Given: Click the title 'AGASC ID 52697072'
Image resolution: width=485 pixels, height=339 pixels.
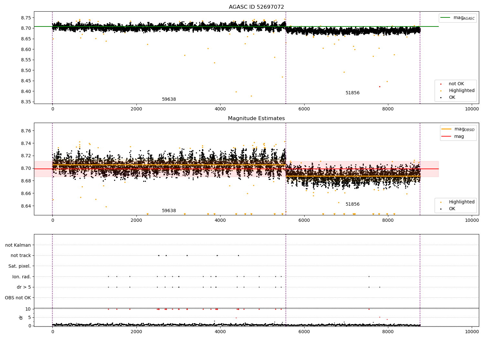Looking at the screenshot, I should (256, 7).
